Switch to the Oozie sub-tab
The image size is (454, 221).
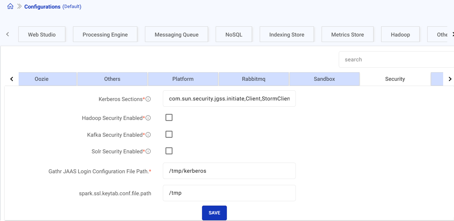point(48,79)
